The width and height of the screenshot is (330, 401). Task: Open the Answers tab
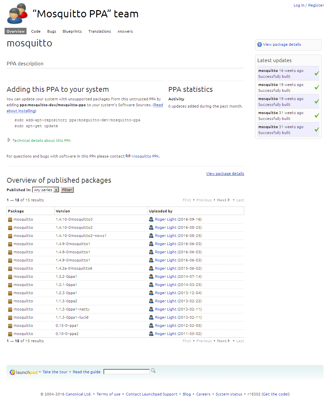tap(125, 31)
